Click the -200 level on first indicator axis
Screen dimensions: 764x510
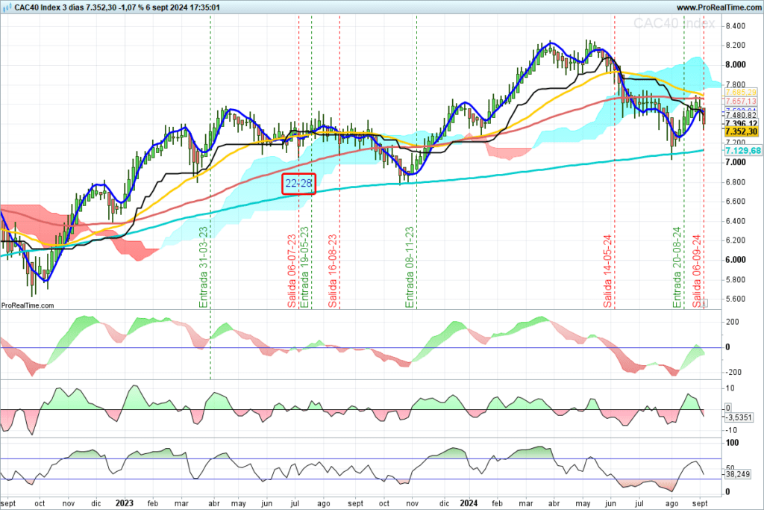coord(733,372)
